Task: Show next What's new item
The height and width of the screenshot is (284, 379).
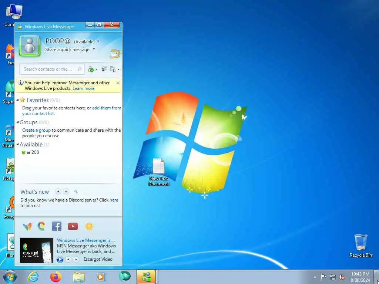Action: [x=66, y=192]
